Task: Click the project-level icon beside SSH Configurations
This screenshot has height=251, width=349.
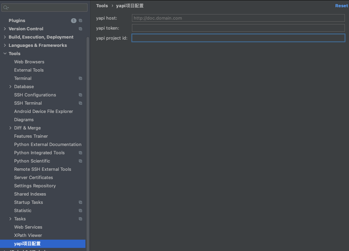Action: 81,95
